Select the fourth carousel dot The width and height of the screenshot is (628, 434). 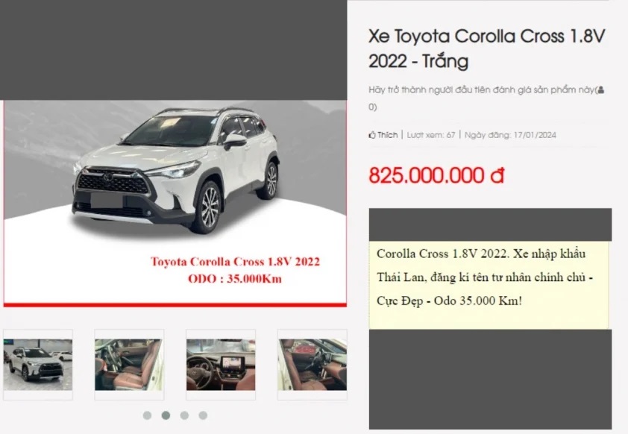(203, 415)
